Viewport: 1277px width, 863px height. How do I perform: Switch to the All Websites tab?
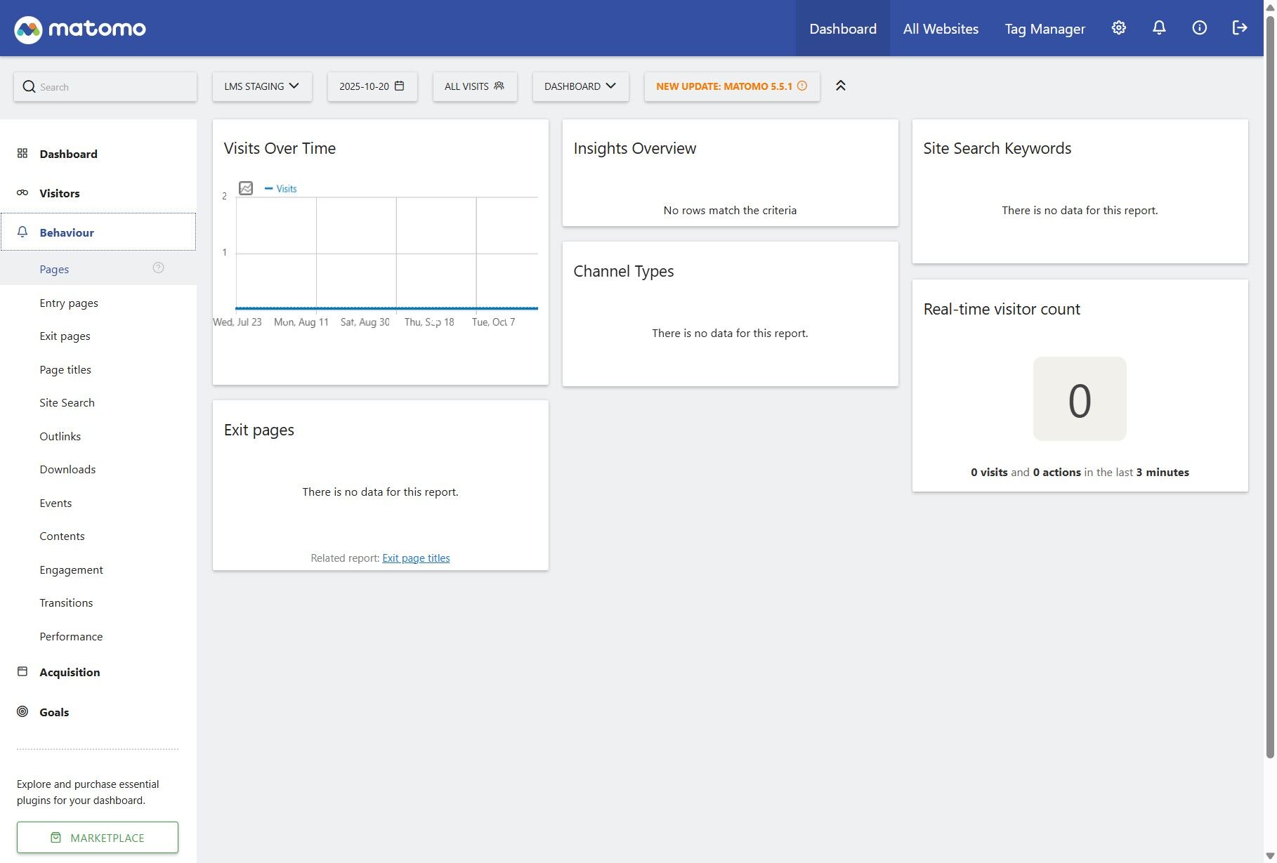pyautogui.click(x=941, y=29)
